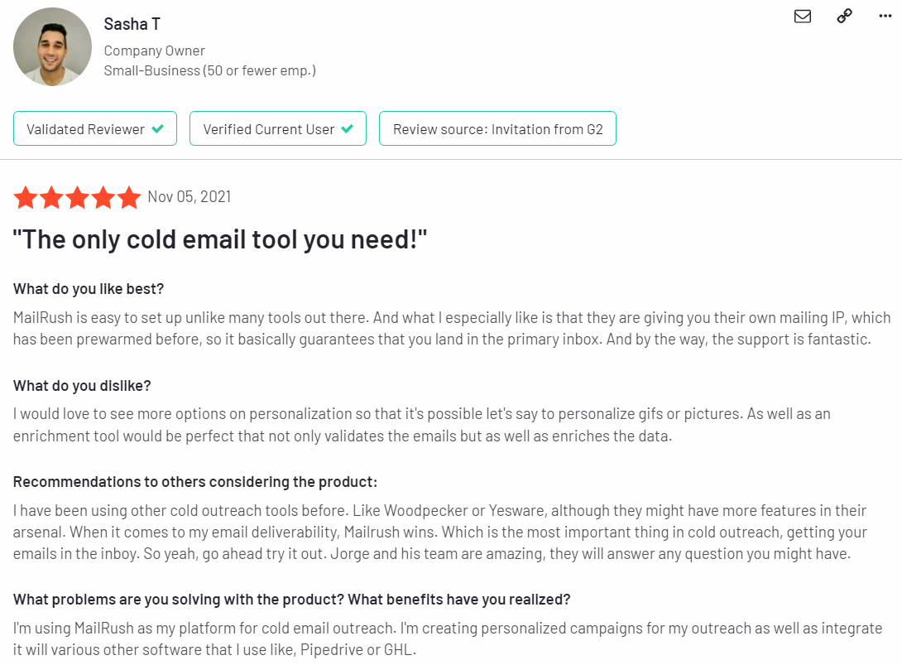The height and width of the screenshot is (665, 902).
Task: Click the envelope message icon
Action: point(803,16)
